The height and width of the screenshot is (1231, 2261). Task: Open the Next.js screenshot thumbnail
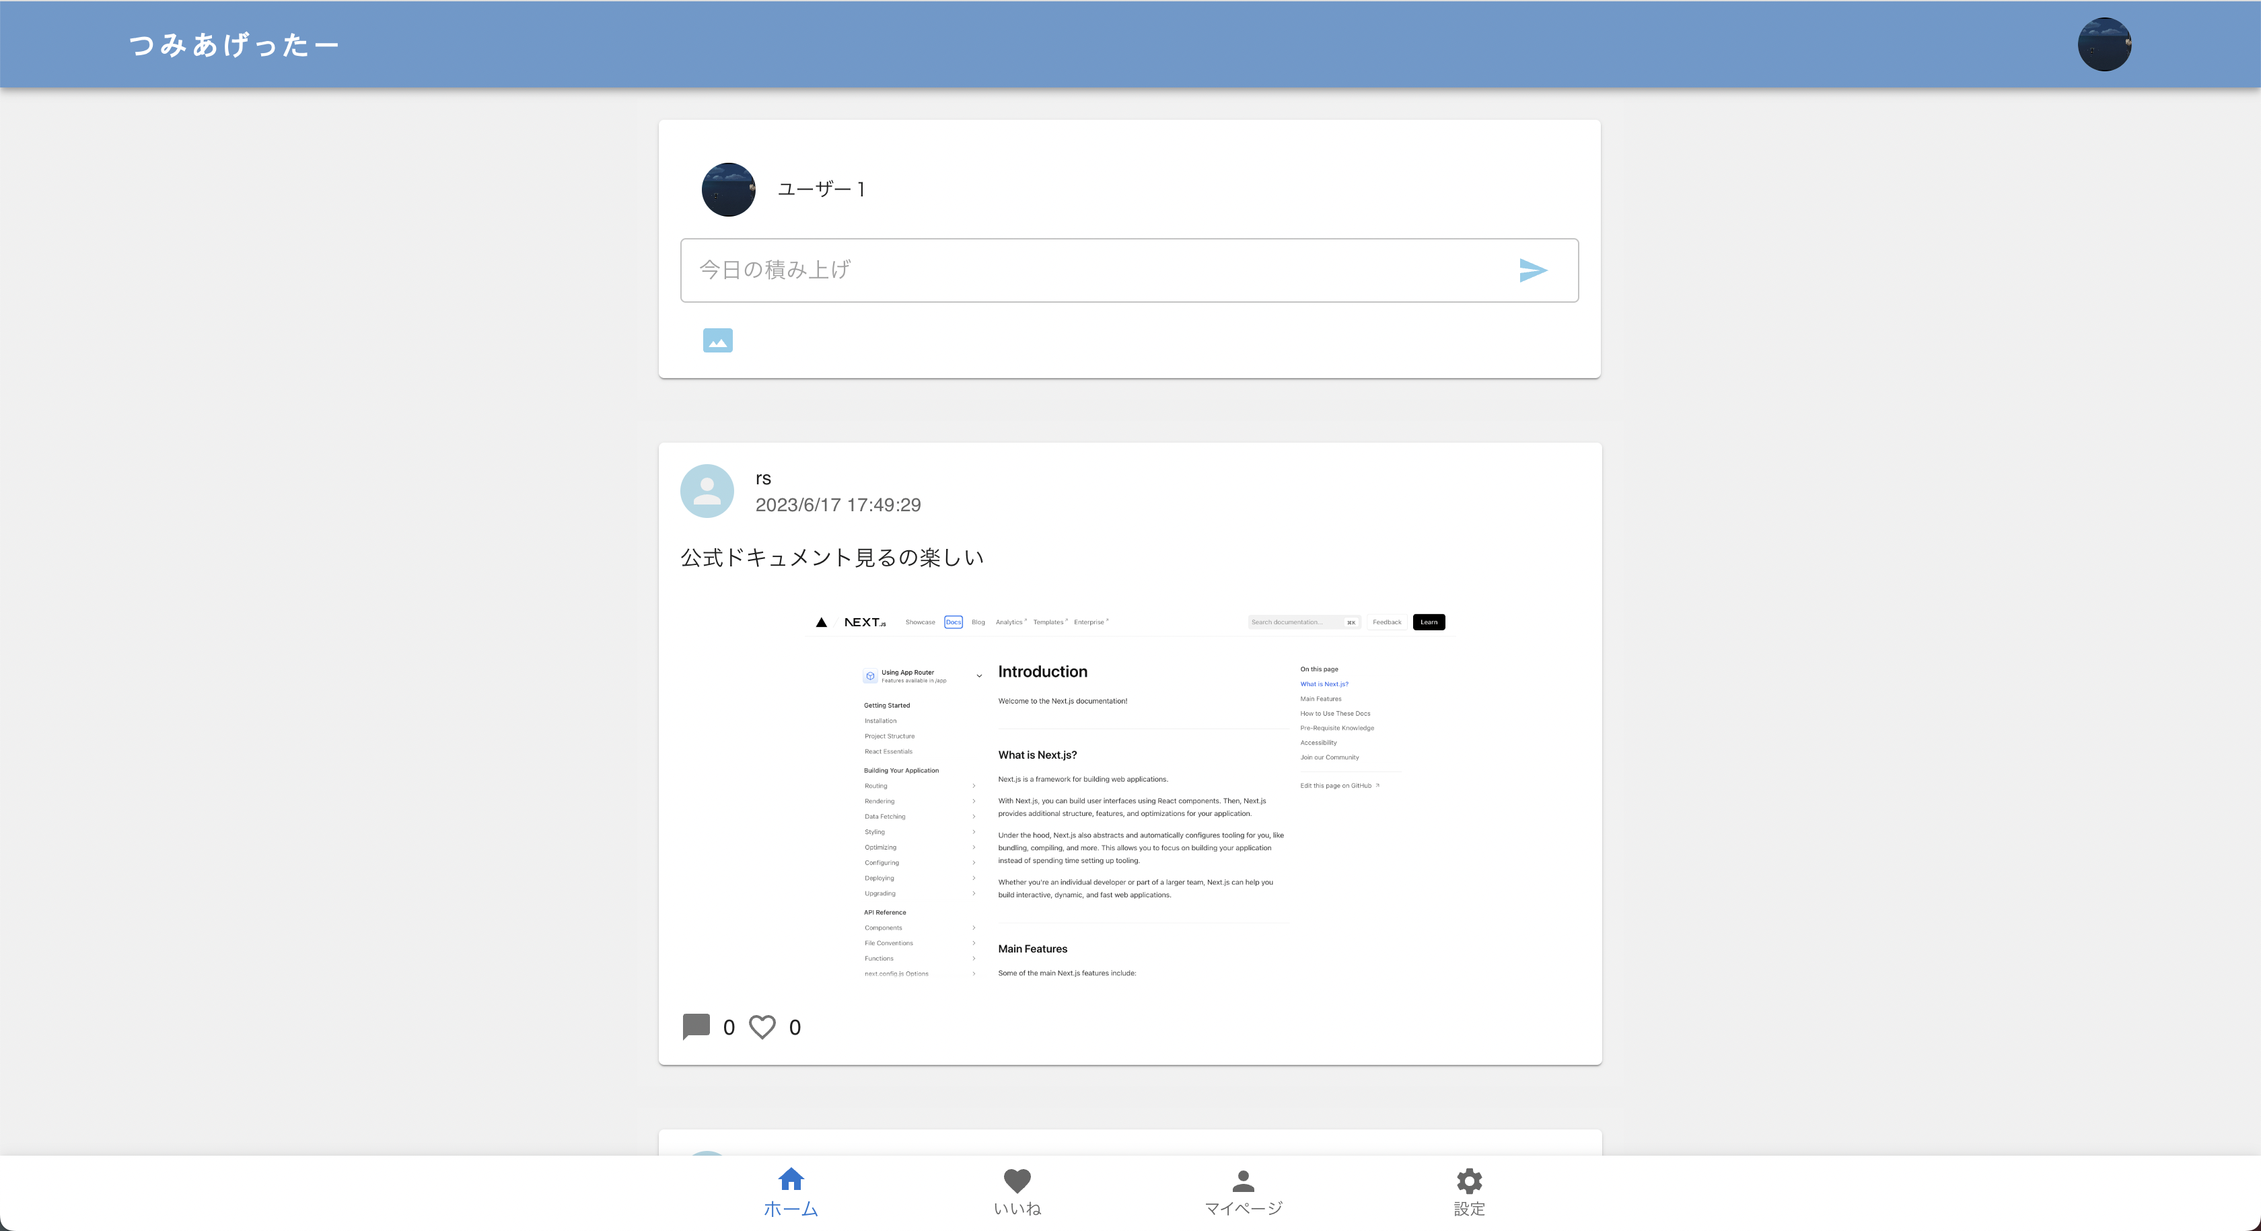[1130, 794]
